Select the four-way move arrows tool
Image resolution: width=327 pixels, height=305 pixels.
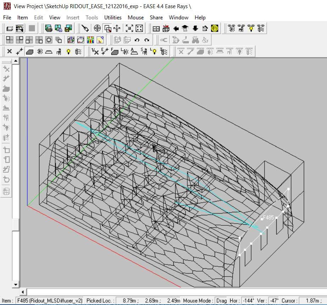[117, 28]
